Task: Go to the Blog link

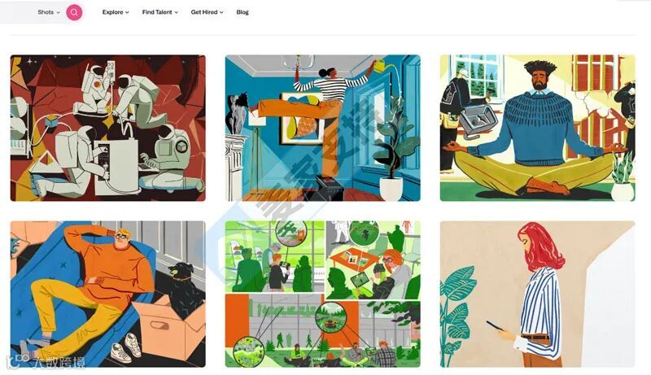Action: click(x=242, y=12)
